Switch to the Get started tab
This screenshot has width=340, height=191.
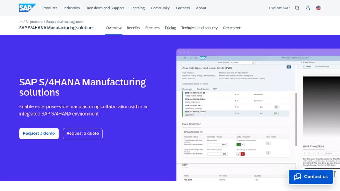(232, 28)
